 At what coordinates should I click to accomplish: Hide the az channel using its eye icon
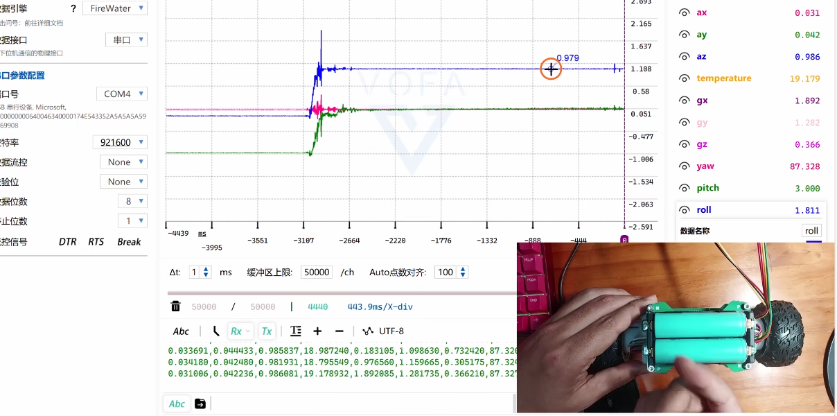click(685, 57)
